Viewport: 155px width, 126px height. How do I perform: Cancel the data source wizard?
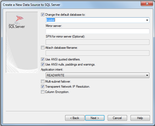click(x=117, y=118)
